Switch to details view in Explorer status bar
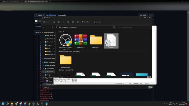Screen dimensions: 189x106 tap(148, 77)
